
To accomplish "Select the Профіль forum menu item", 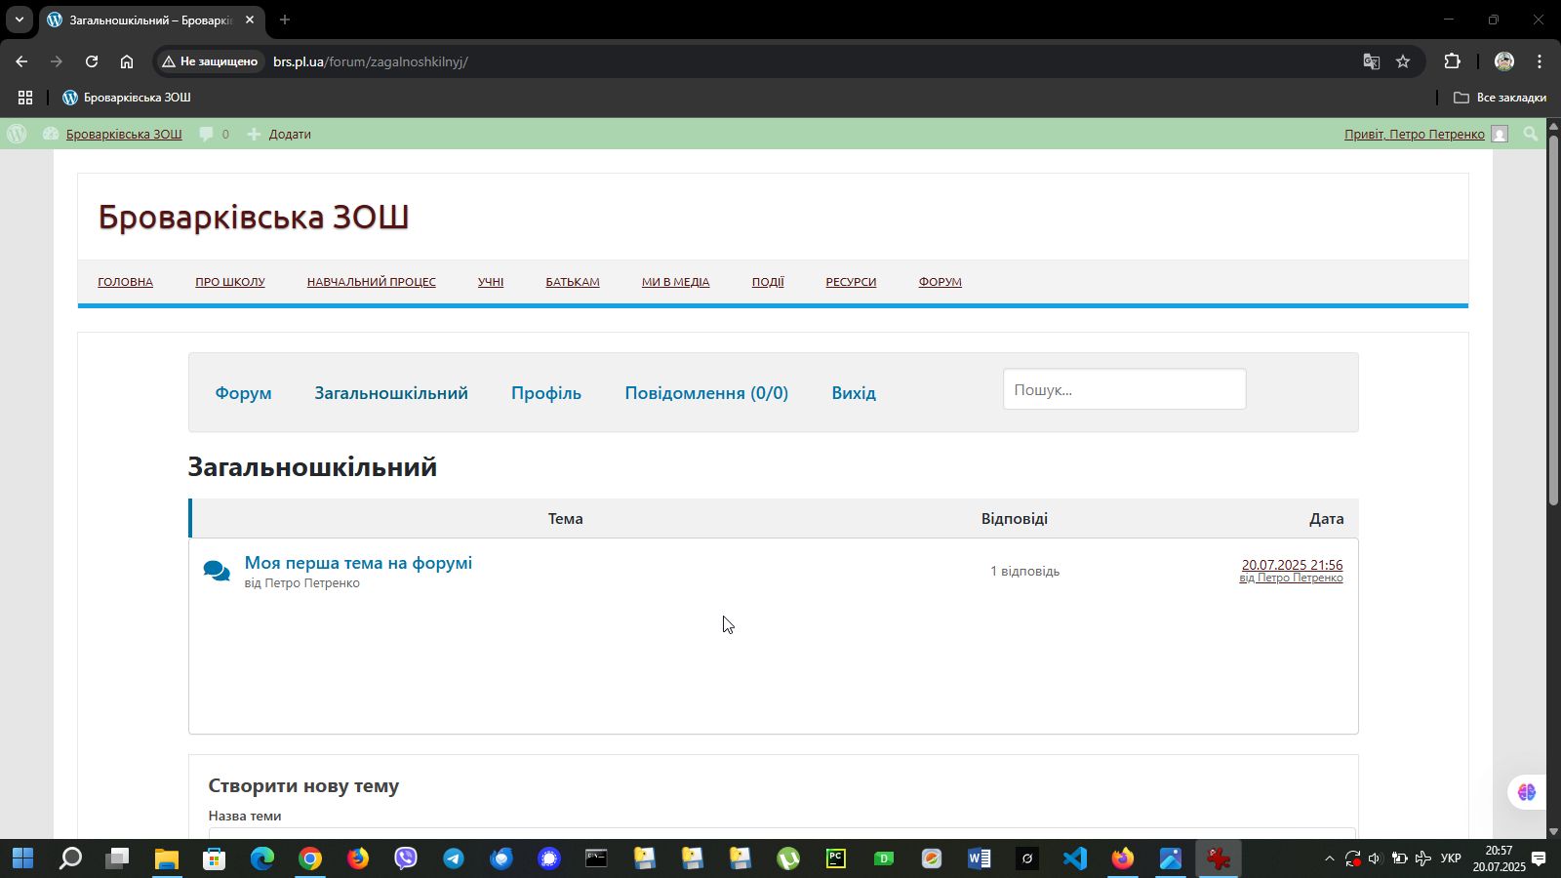I will (545, 393).
